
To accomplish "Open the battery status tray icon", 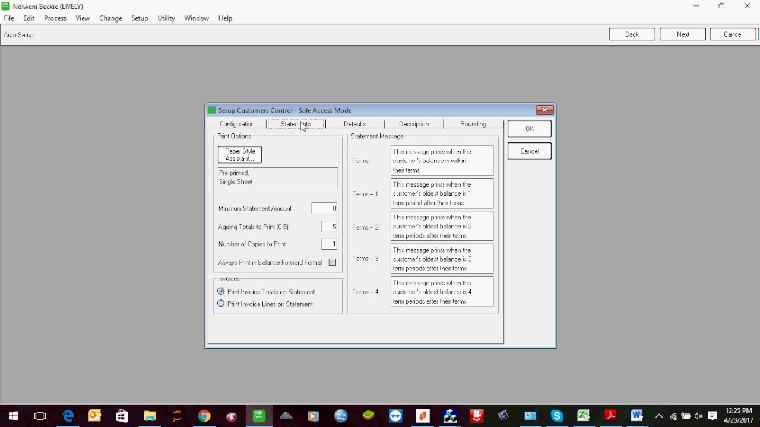I will [x=685, y=416].
